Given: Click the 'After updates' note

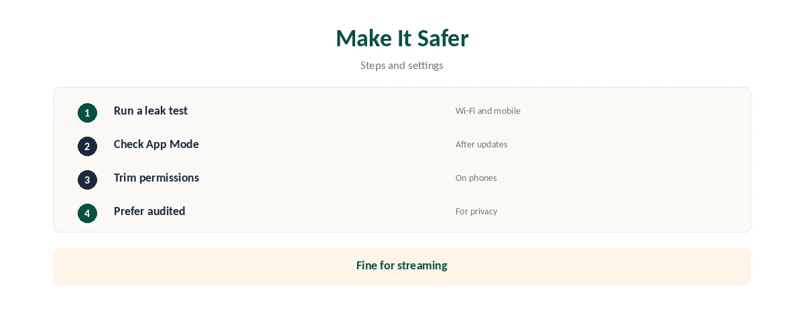Looking at the screenshot, I should (x=482, y=144).
